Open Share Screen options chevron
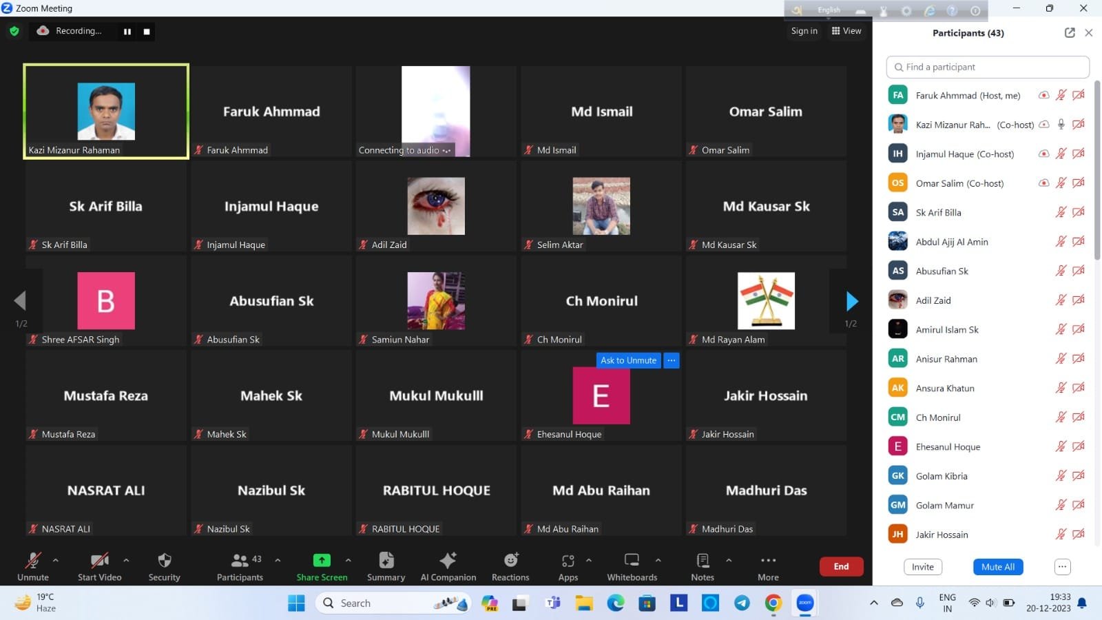The width and height of the screenshot is (1102, 620). point(348,560)
